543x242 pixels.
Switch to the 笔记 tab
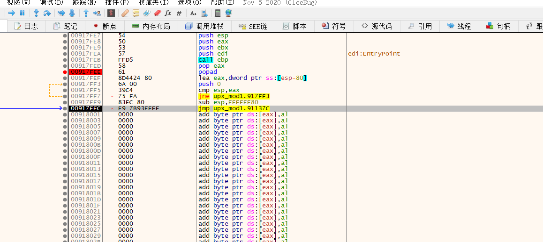[65, 26]
